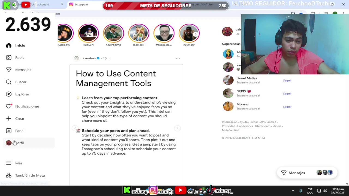Follow NERIS with Seguir
Screen dimensions: 349x196
(x=287, y=94)
